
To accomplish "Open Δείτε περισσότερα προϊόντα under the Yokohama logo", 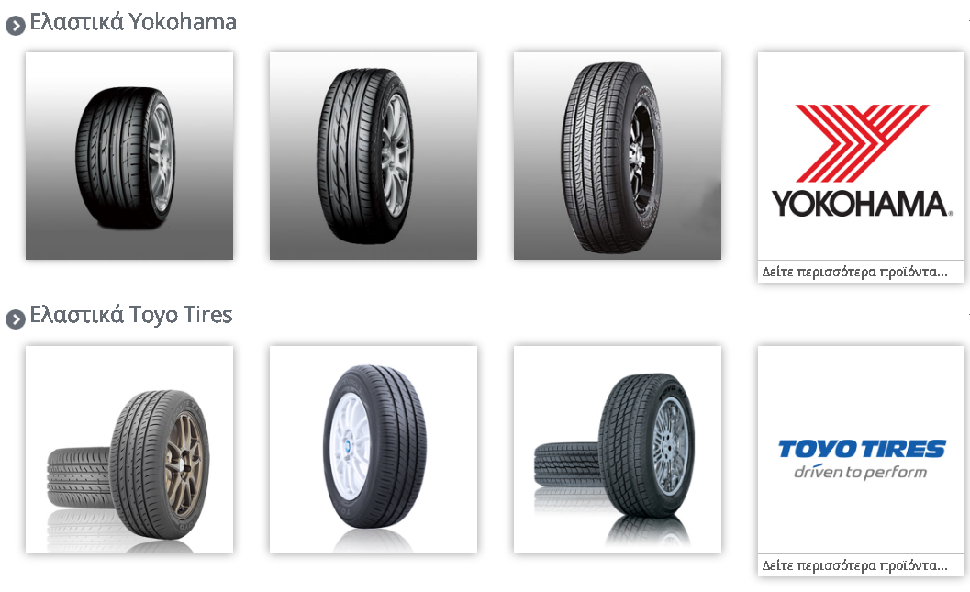I will (854, 272).
